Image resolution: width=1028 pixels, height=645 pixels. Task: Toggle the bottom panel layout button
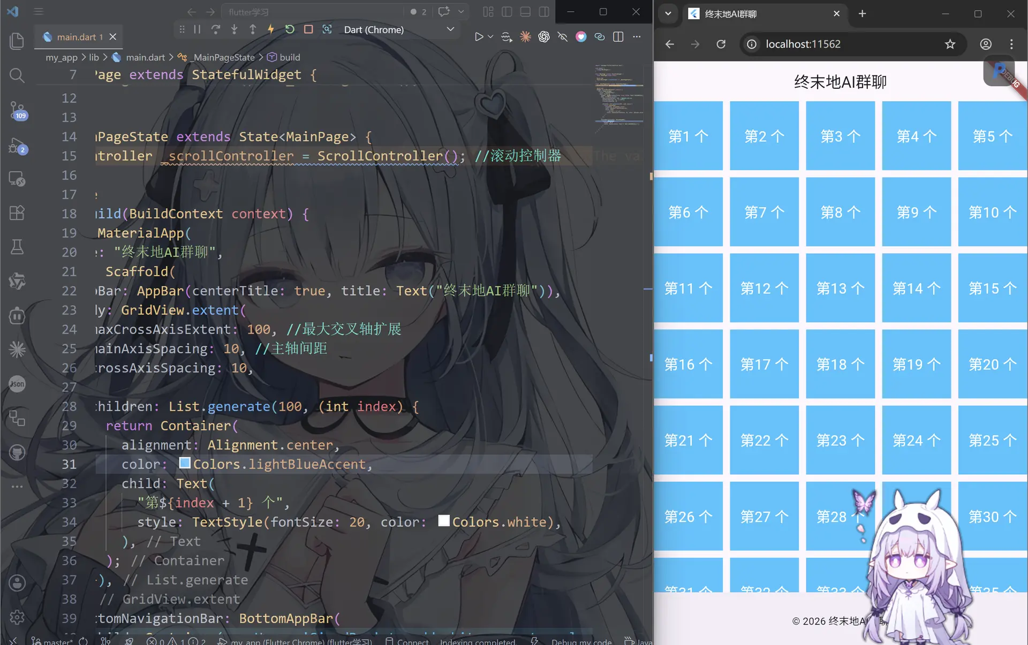(x=525, y=12)
